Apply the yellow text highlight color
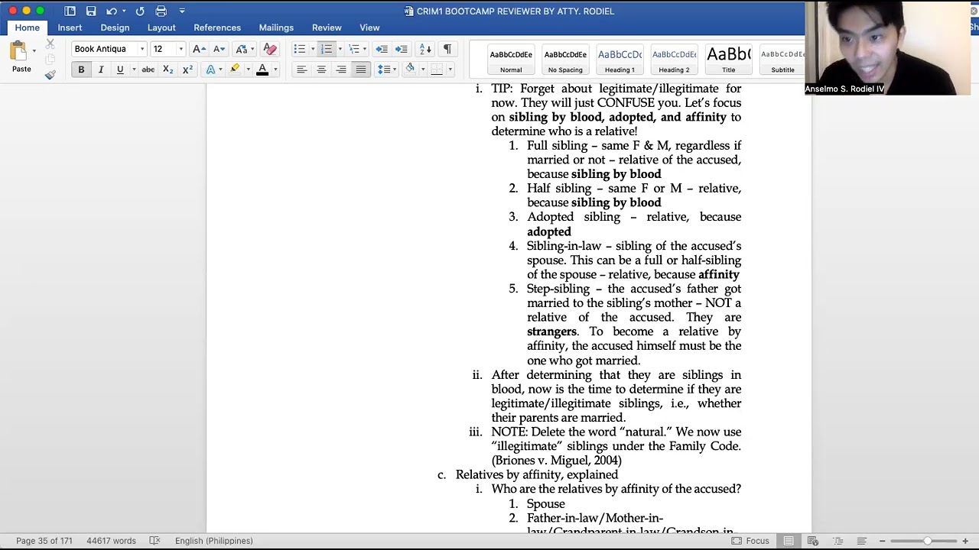The image size is (979, 550). (235, 70)
